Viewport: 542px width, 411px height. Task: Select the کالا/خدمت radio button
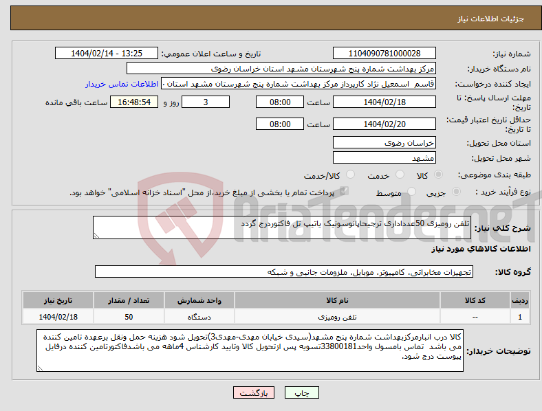pos(351,175)
